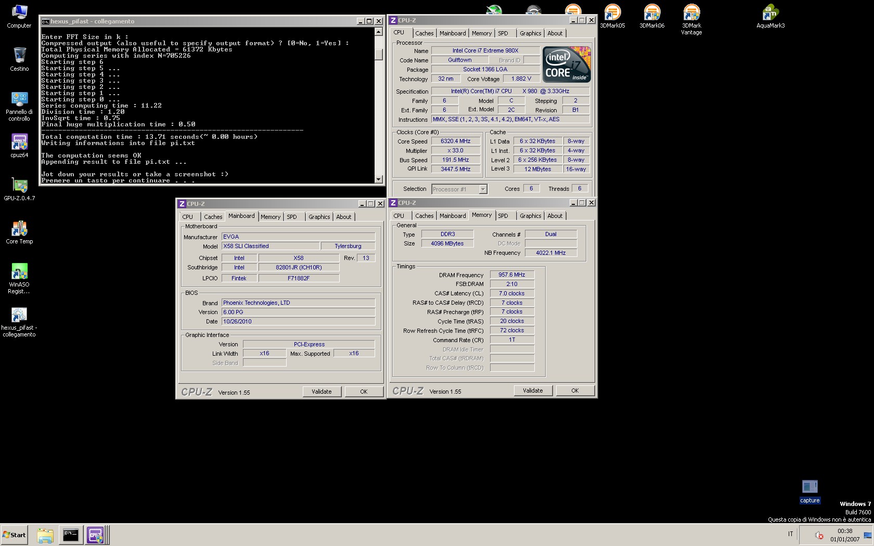The image size is (874, 546).
Task: Click the NB Frequency value '4022.1 MHz'
Action: coord(551,253)
